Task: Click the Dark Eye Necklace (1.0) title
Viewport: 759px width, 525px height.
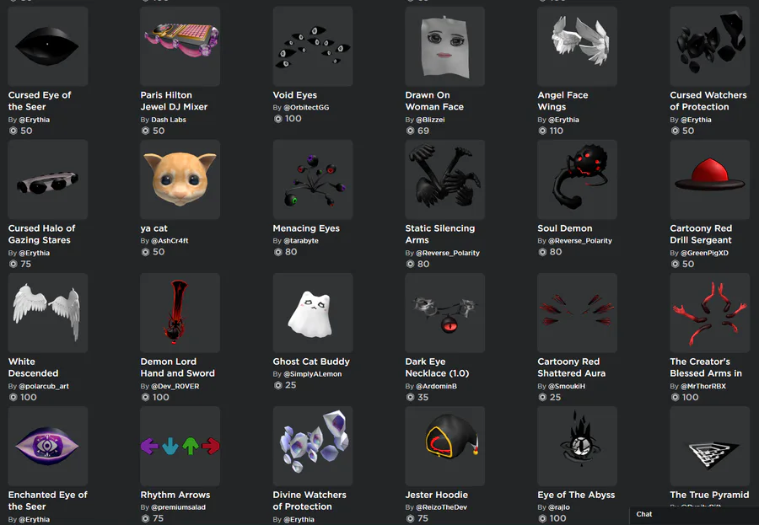Action: click(x=437, y=367)
